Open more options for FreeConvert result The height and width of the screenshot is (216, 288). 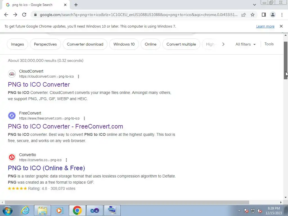(x=84, y=118)
